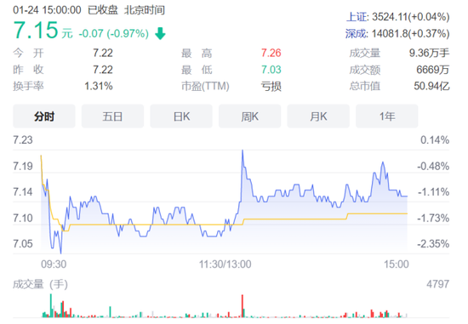Image resolution: width=468 pixels, height=324 pixels.
Task: Click the 市盈(TTM) value 亏损
Action: (x=271, y=86)
